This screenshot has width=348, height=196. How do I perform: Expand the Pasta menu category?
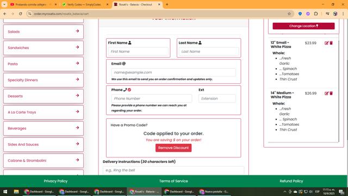(x=43, y=64)
